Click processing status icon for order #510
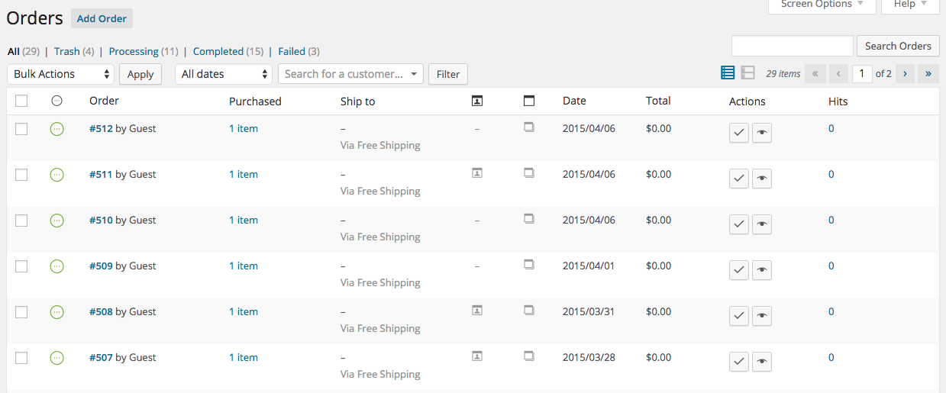946x393 pixels. [x=57, y=221]
